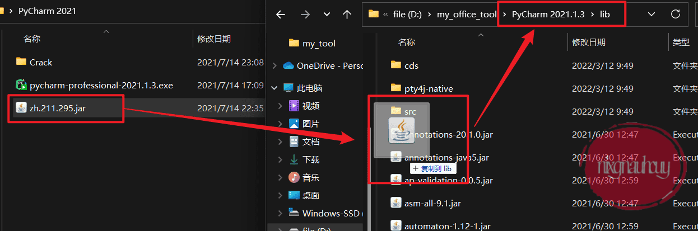
Task: Click the Back arrow in the lib window
Action: tap(281, 14)
